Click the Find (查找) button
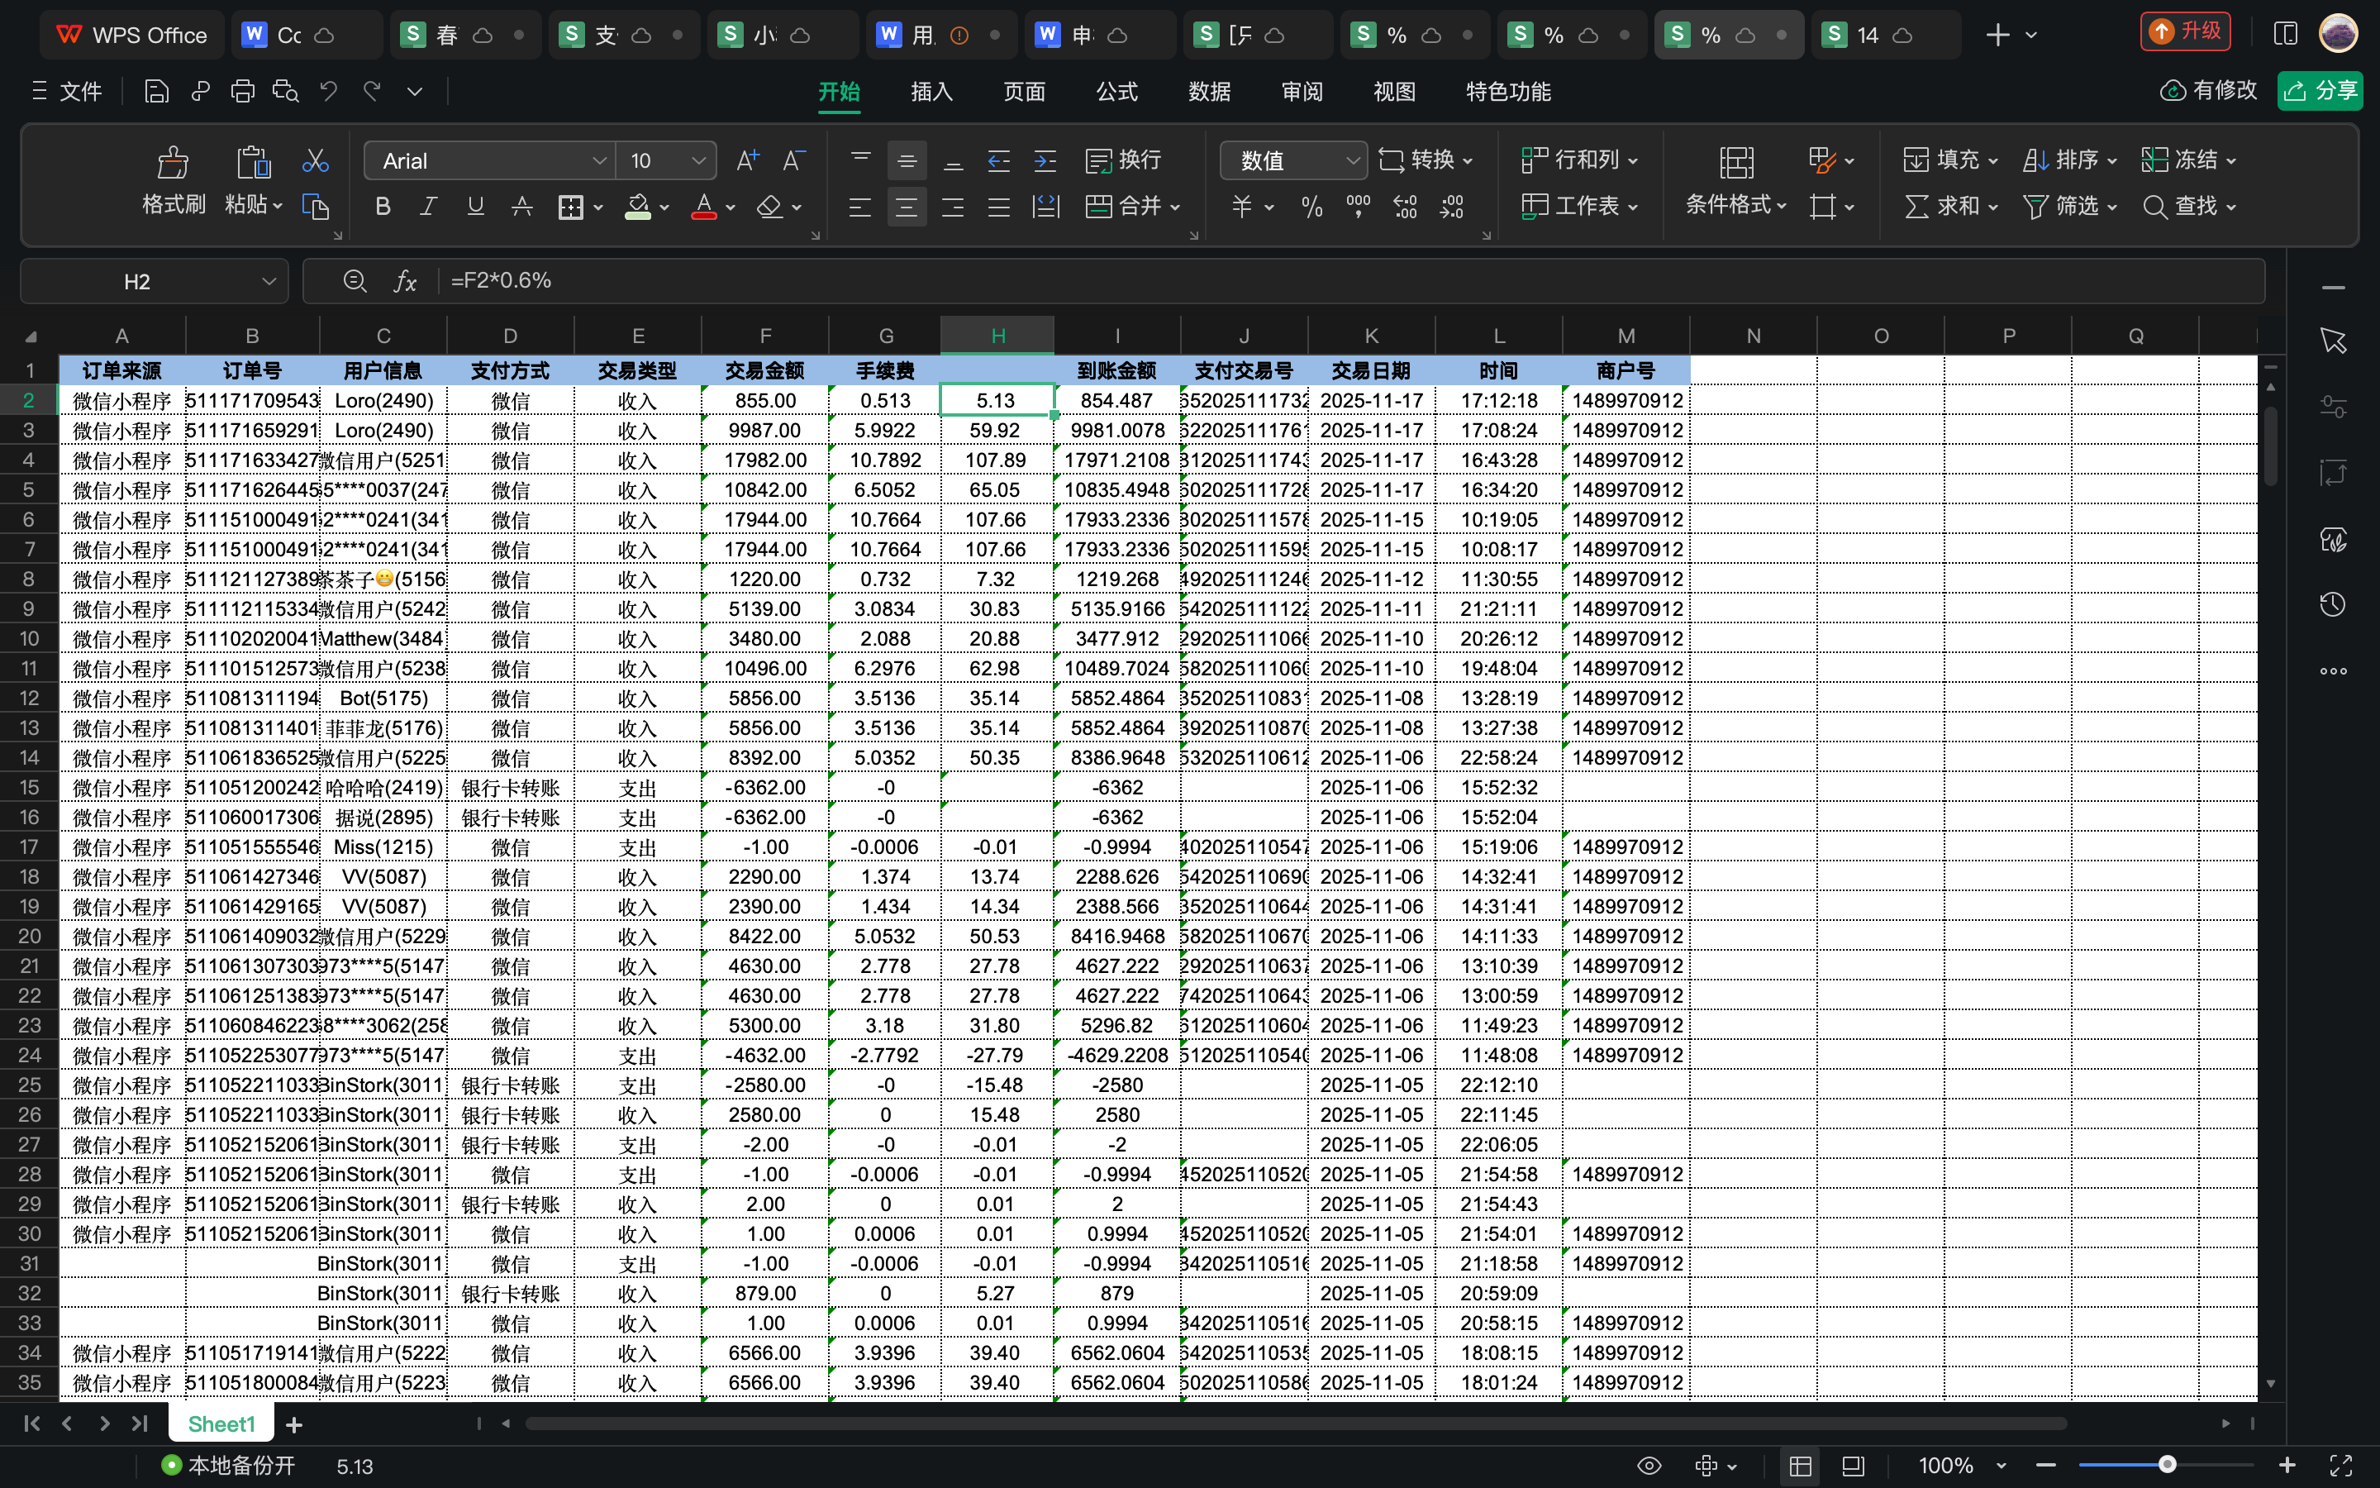Viewport: 2380px width, 1488px height. click(2189, 207)
